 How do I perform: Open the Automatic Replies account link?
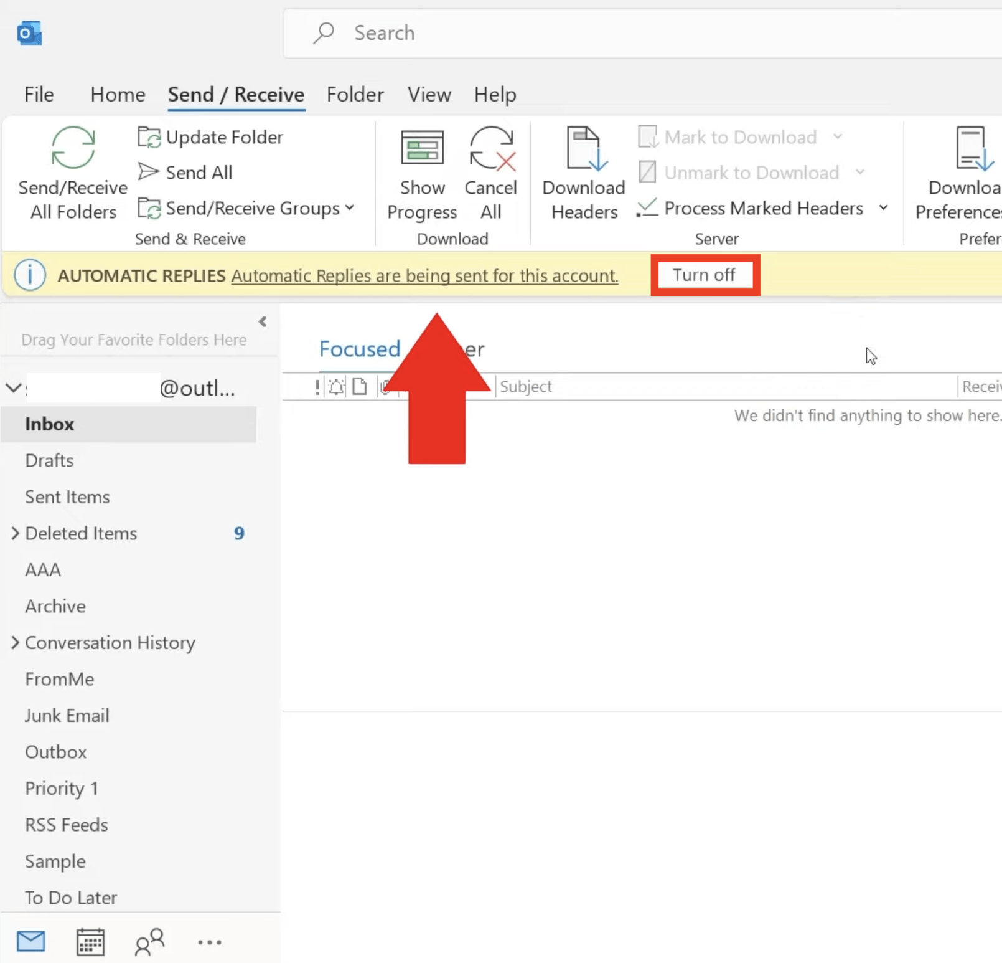424,276
